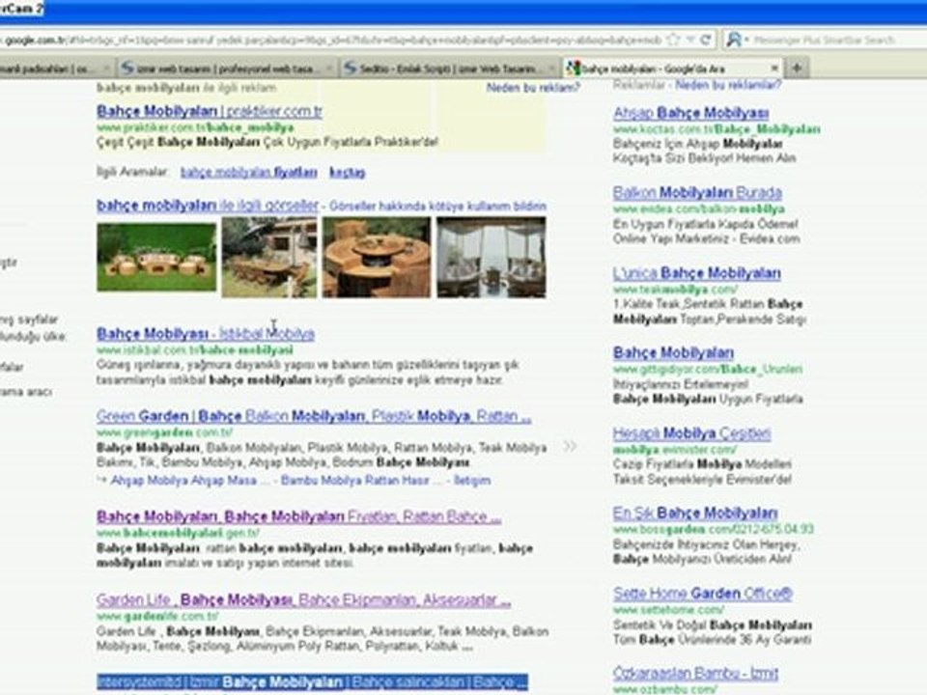This screenshot has width=927, height=695.
Task: Click the www.gardenlife.com.tr green URL text
Action: (157, 617)
